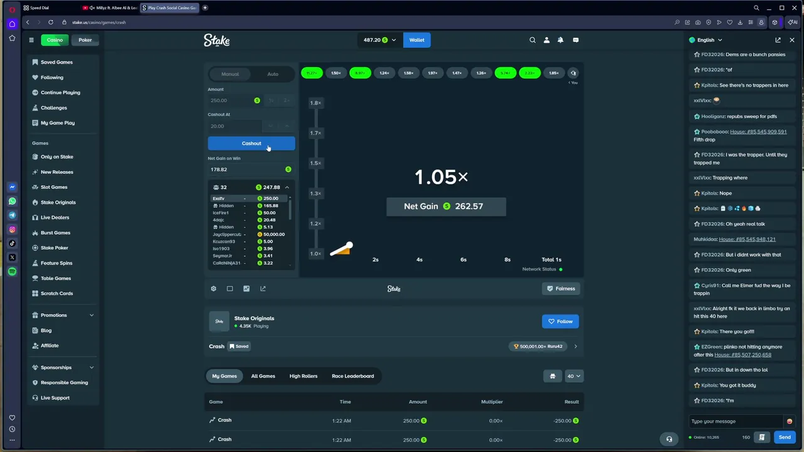Enable theatre mode rectangle icon
The image size is (804, 452).
pos(230,289)
